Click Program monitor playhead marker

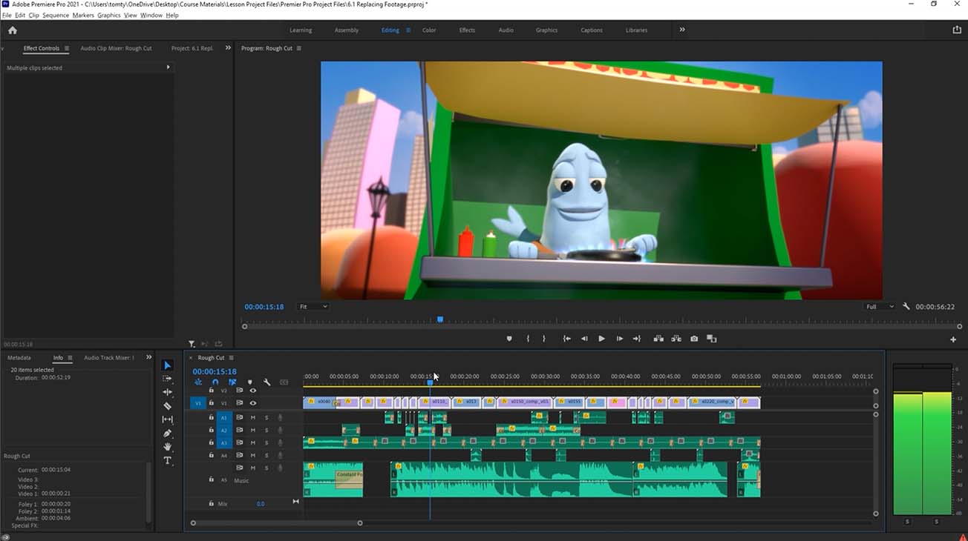point(440,319)
